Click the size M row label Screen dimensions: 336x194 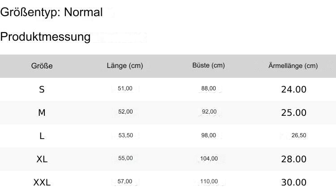point(42,113)
